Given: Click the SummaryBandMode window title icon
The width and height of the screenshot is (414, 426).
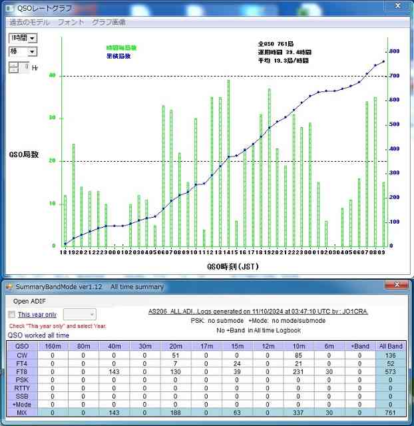Looking at the screenshot, I should (x=9, y=286).
